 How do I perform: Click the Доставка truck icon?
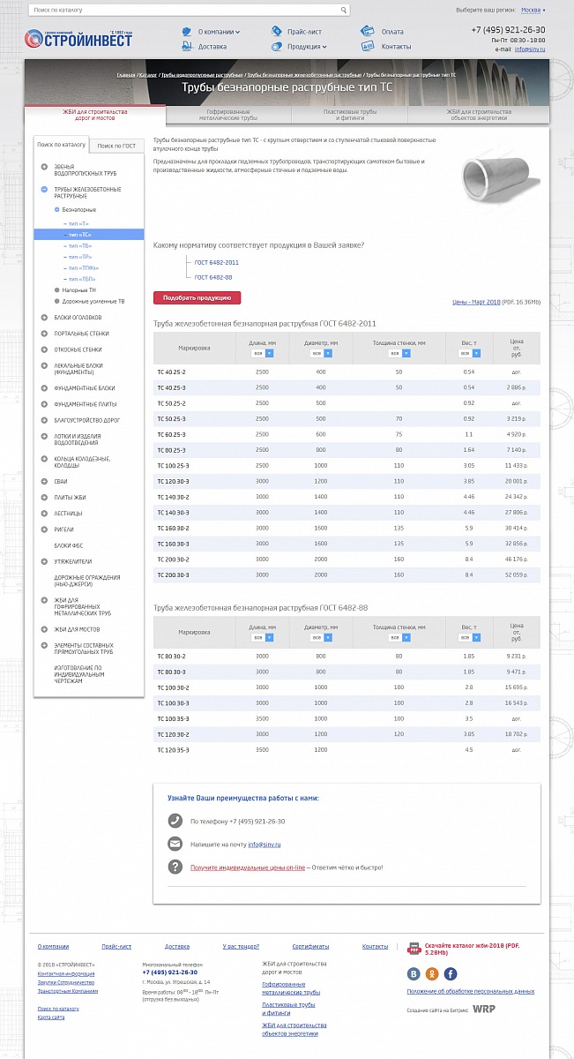point(187,46)
